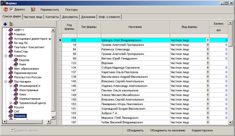The height and width of the screenshot is (136, 235).
Task: Expand the ИнженернаяСл tree node
Action: click(11, 86)
